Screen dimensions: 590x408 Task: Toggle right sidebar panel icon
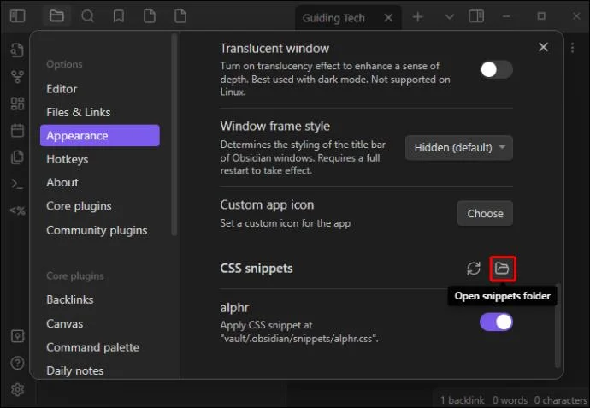point(476,16)
